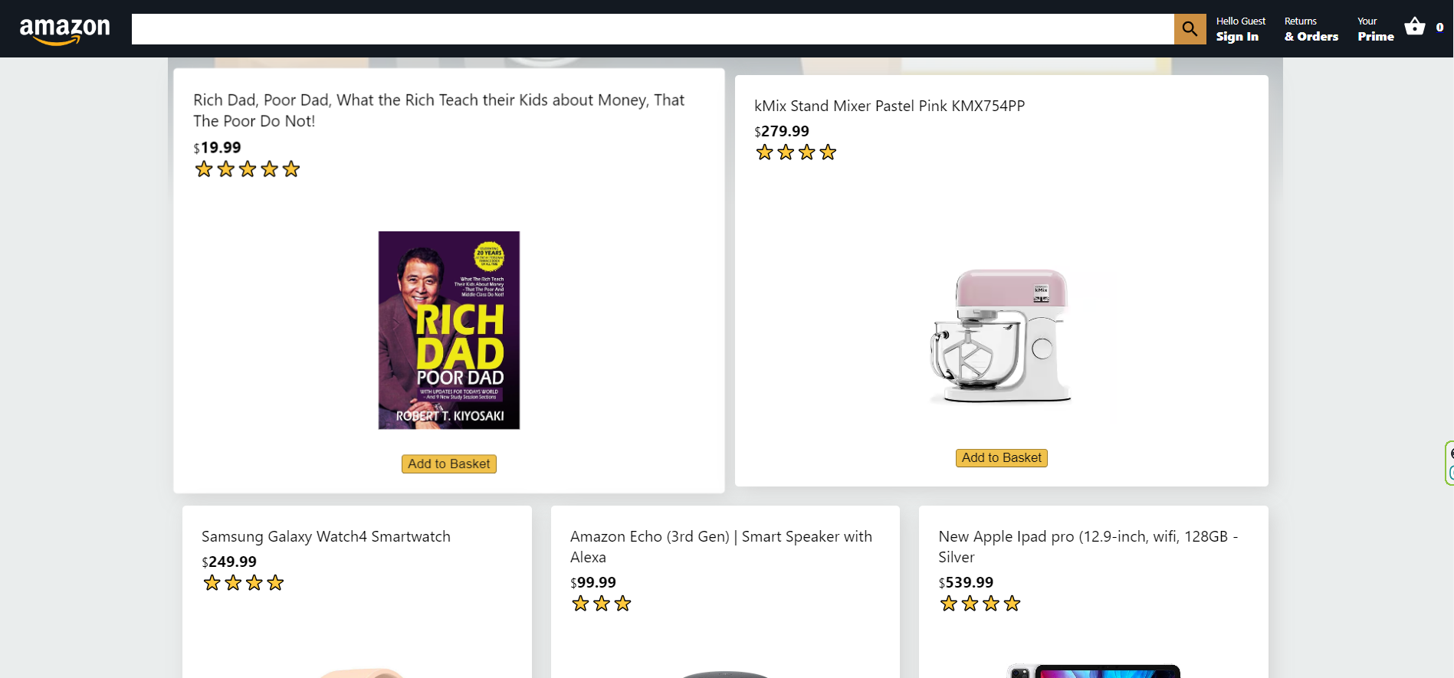Click the basket item count number
Image resolution: width=1454 pixels, height=678 pixels.
1439,28
